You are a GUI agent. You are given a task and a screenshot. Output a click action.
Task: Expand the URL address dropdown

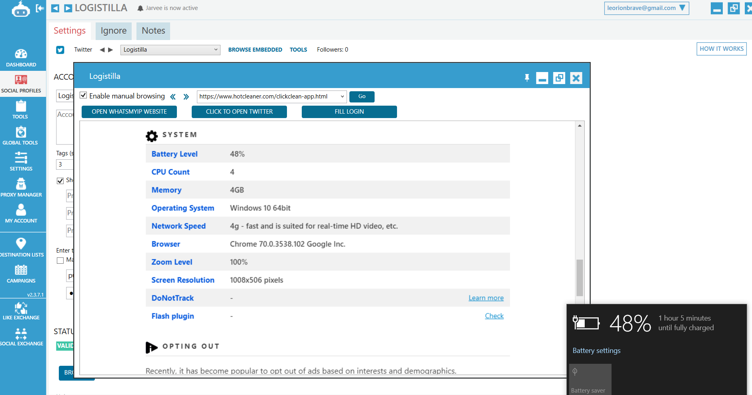pyautogui.click(x=342, y=96)
